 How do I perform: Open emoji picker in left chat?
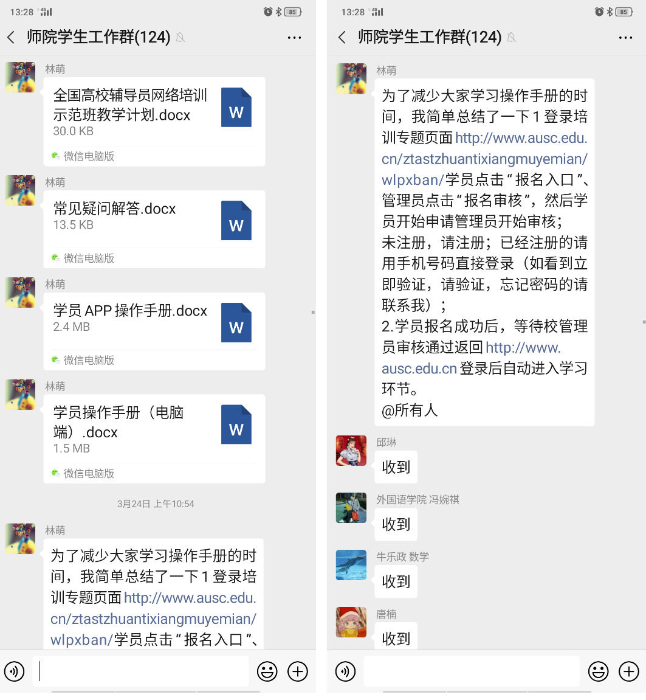(267, 671)
